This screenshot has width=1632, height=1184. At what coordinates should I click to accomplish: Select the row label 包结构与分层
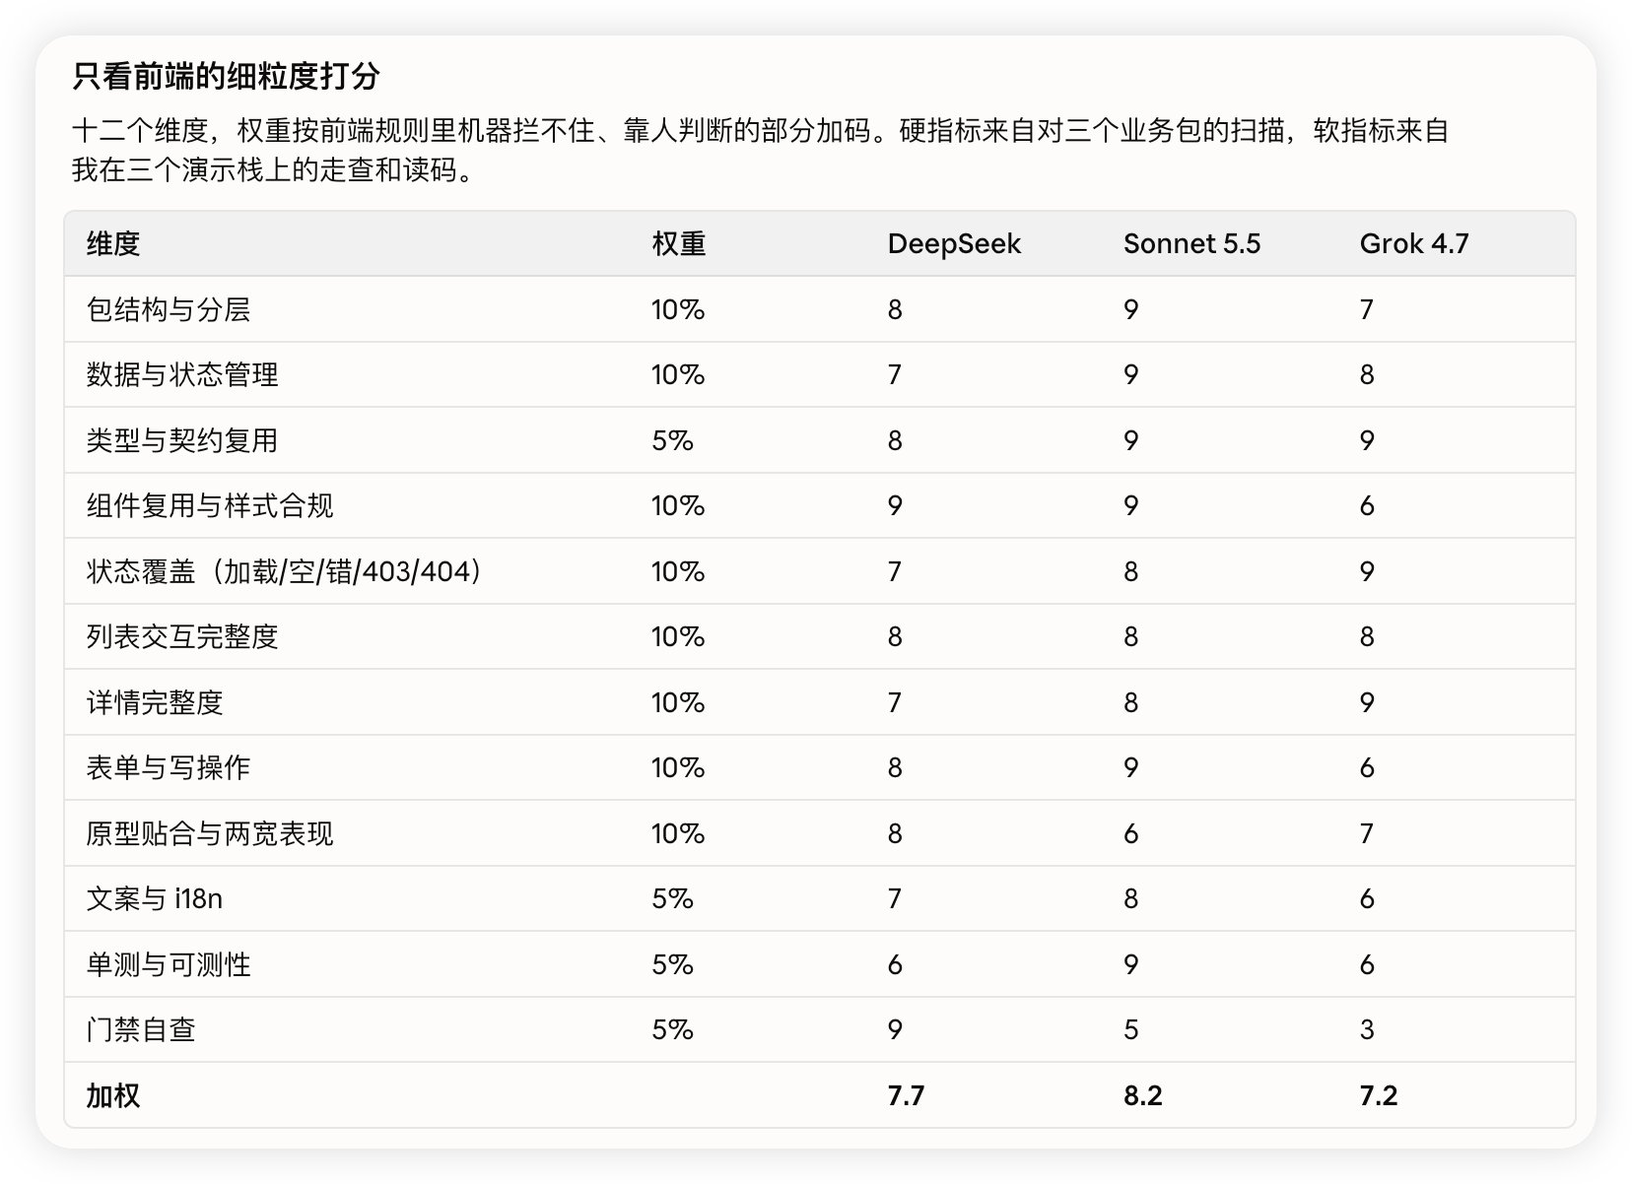[169, 309]
